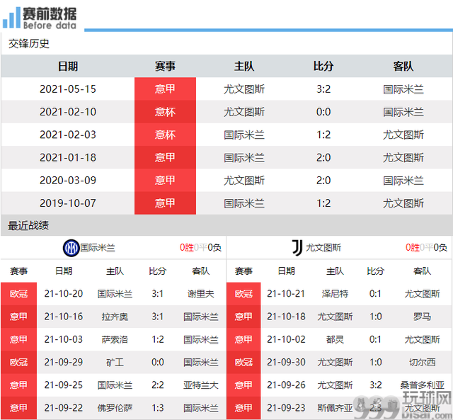Image resolution: width=453 pixels, height=420 pixels.
Task: Click the 赛前数据 Before data heading
Action: coord(50,18)
